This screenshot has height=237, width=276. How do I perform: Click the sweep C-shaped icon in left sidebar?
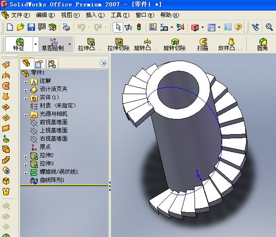coord(6,86)
